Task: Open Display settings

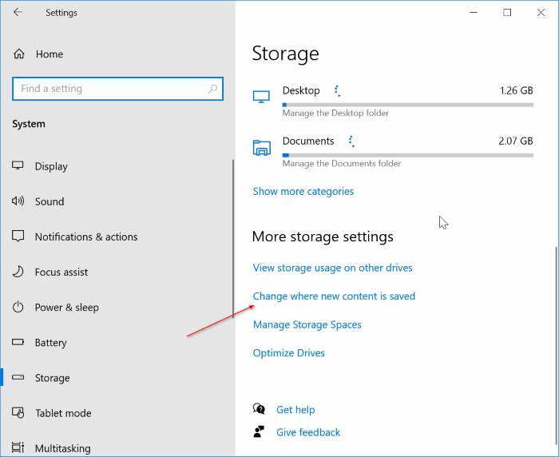Action: click(x=51, y=167)
